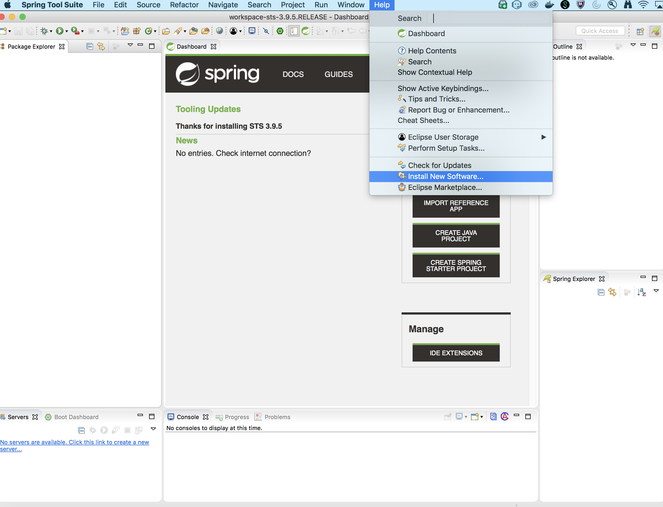
Task: Expand the Eclipse User Storage submenu arrow
Action: 543,137
